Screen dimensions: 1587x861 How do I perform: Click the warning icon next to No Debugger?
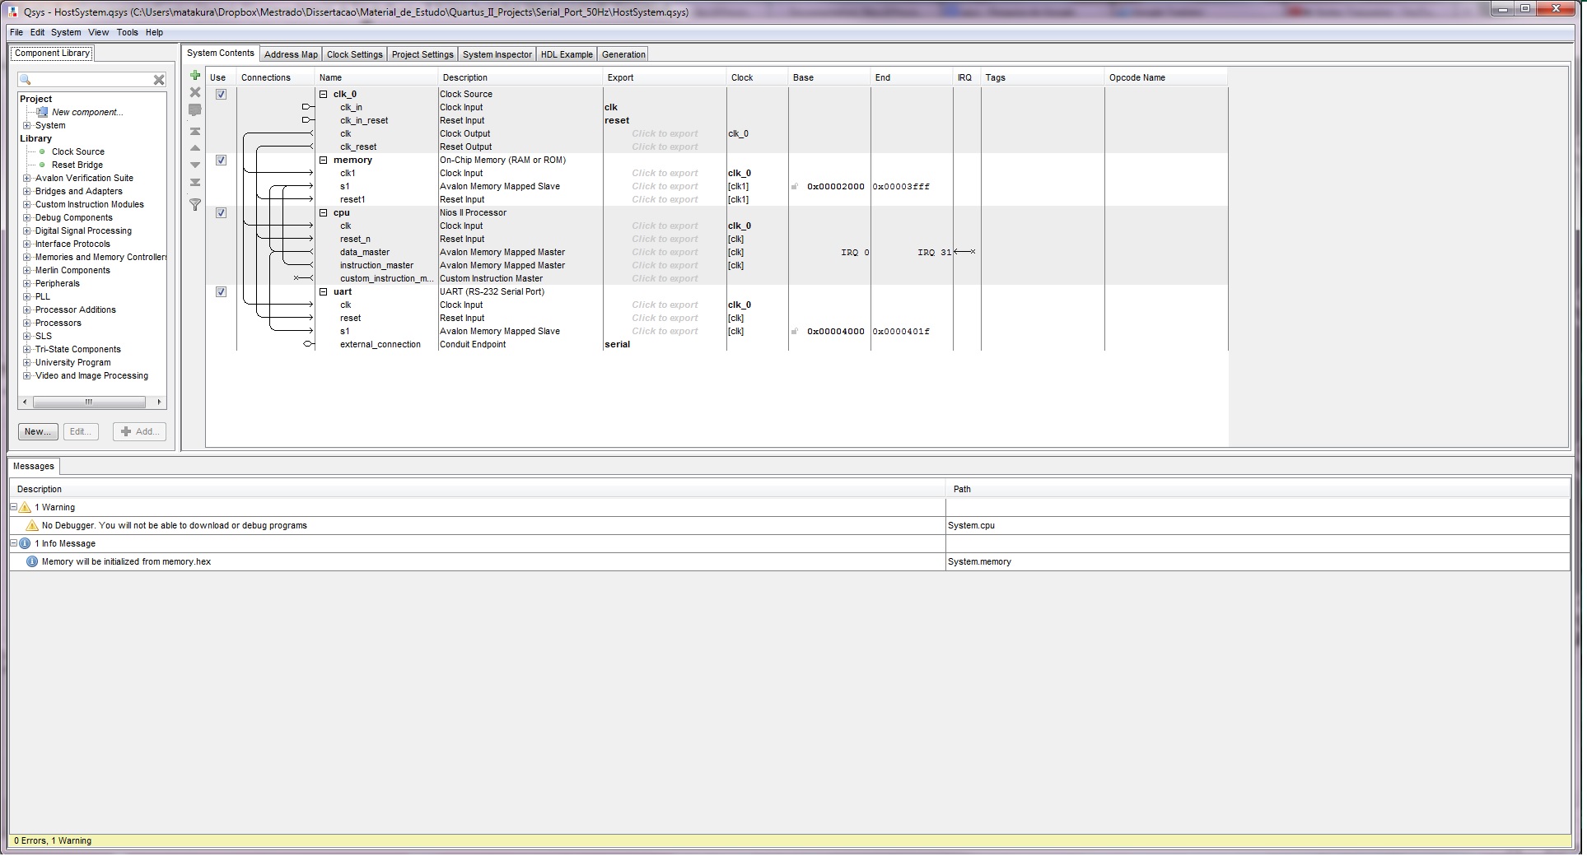[x=32, y=525]
